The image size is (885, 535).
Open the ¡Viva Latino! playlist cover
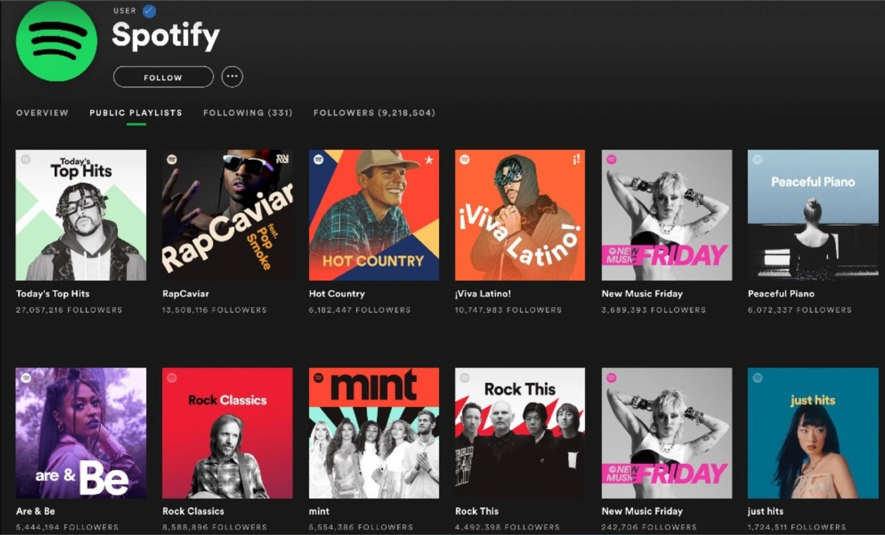coord(520,215)
